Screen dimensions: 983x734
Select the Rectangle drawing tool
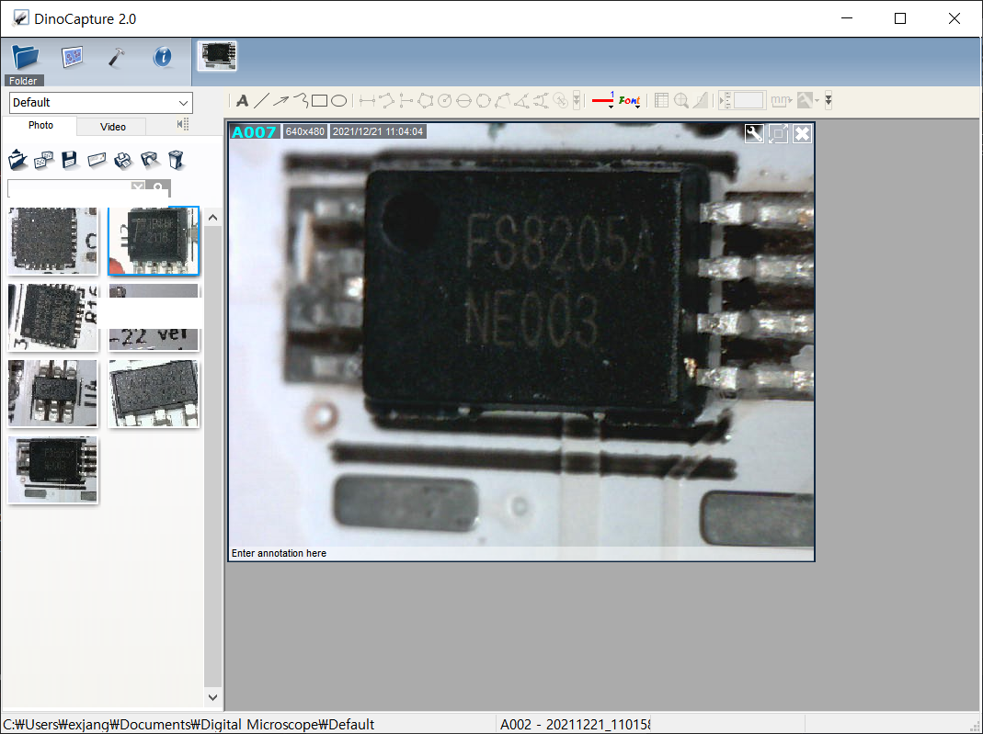[320, 101]
